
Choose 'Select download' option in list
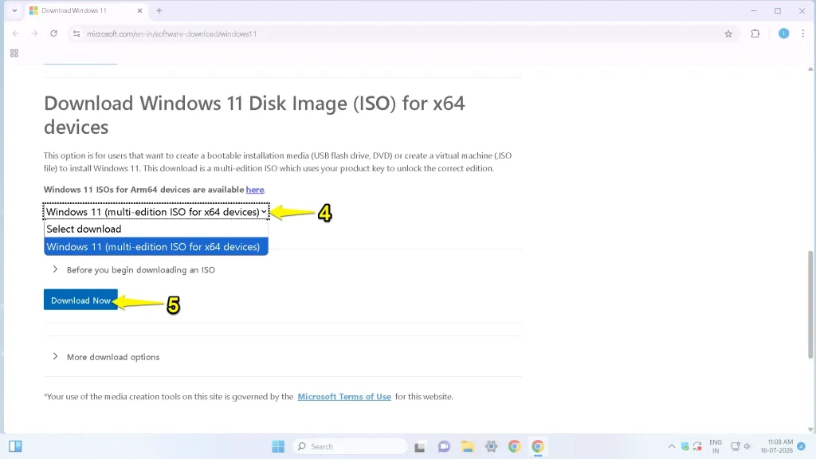[x=156, y=229]
